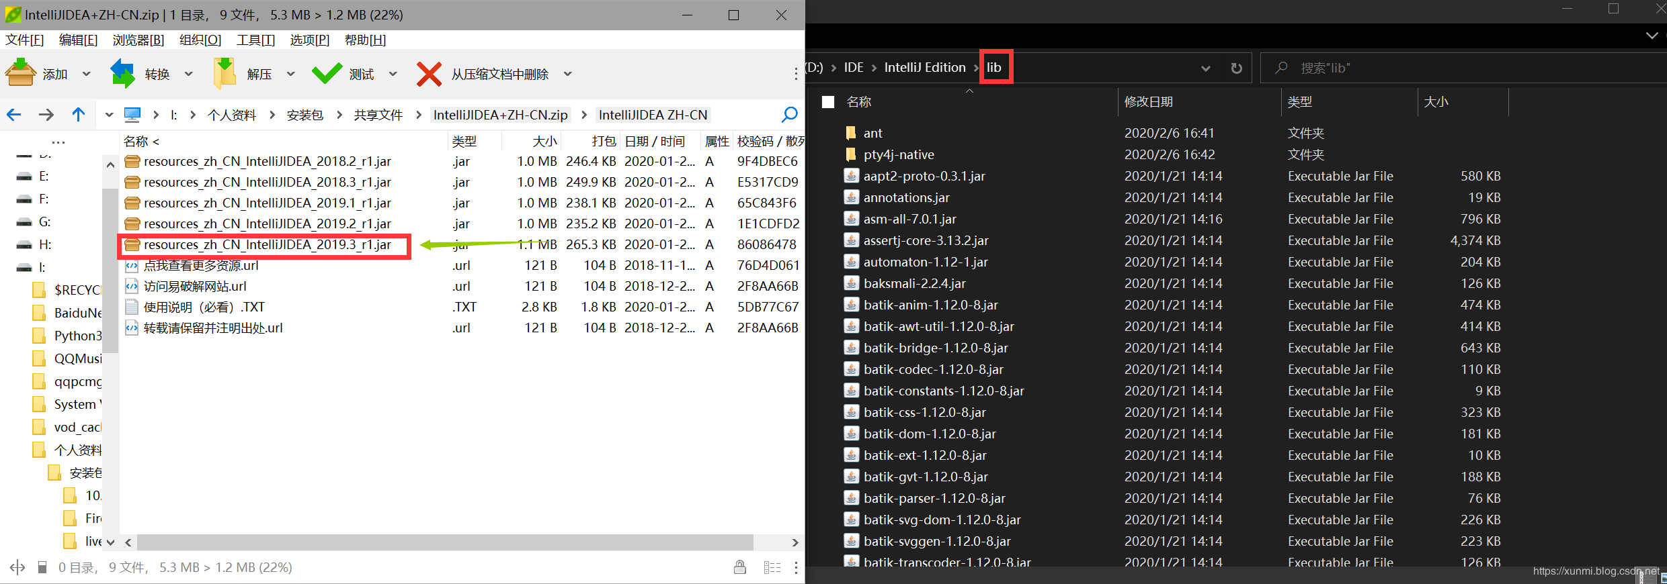The image size is (1667, 584).
Task: Sort PeaZip list by 大小 column
Action: [x=544, y=142]
